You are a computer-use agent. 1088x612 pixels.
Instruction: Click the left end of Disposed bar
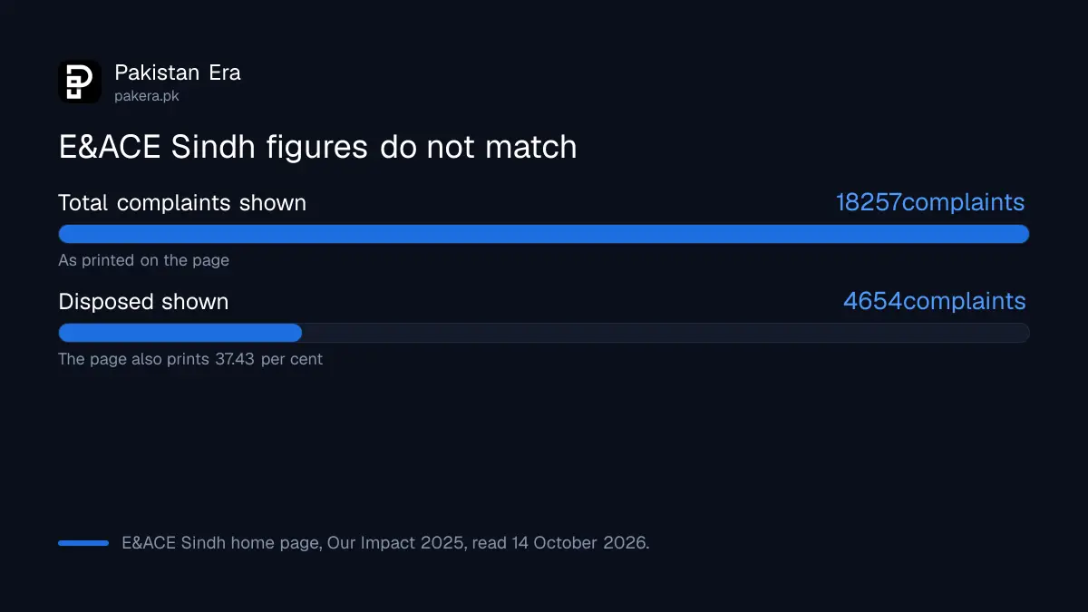pos(68,333)
